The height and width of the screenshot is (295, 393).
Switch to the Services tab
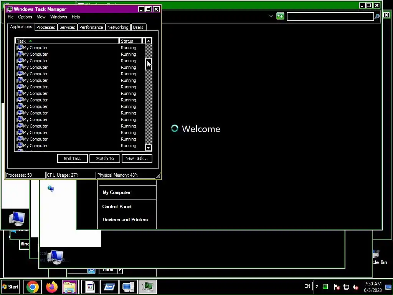[67, 27]
